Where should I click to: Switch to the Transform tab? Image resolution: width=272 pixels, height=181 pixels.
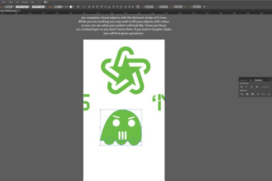click(x=243, y=80)
